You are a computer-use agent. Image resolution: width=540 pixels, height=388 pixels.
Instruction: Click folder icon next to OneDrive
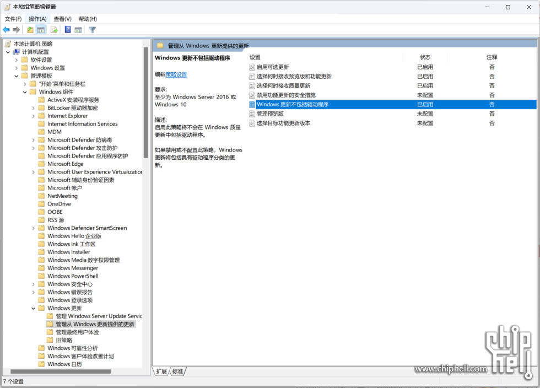[41, 204]
